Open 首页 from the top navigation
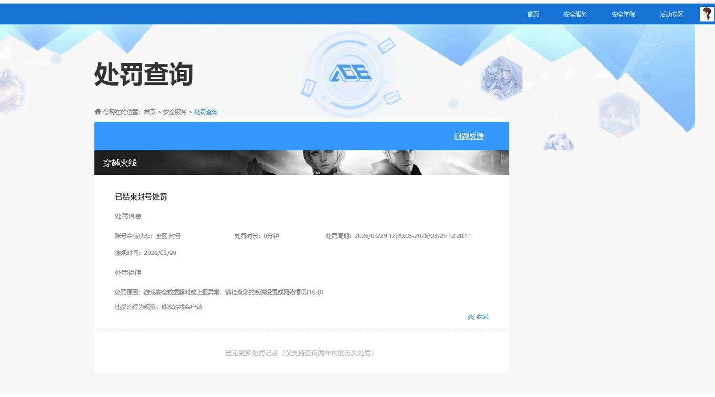This screenshot has height=397, width=715. point(532,14)
